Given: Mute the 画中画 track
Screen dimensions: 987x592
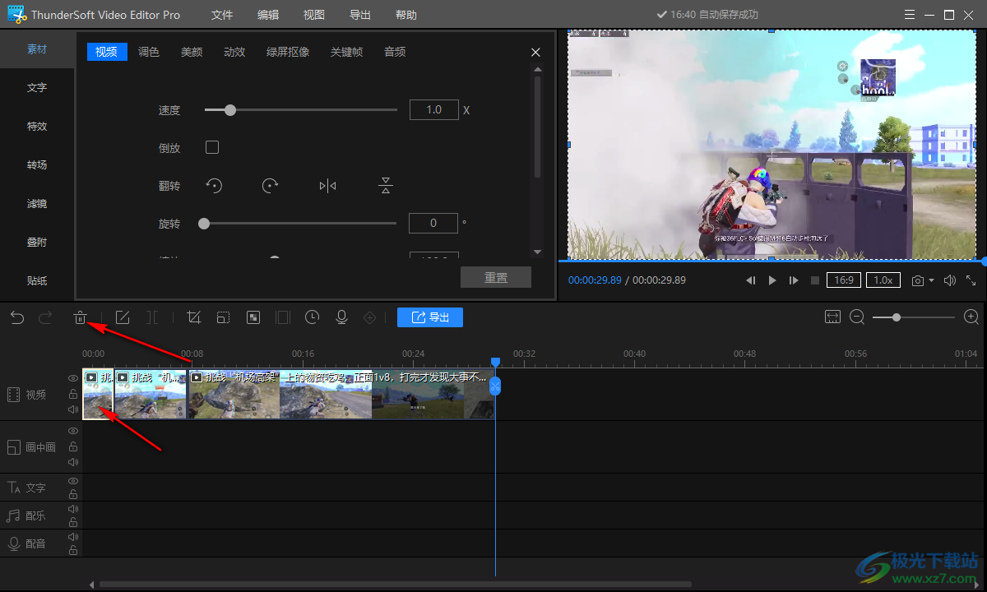Looking at the screenshot, I should click(73, 461).
